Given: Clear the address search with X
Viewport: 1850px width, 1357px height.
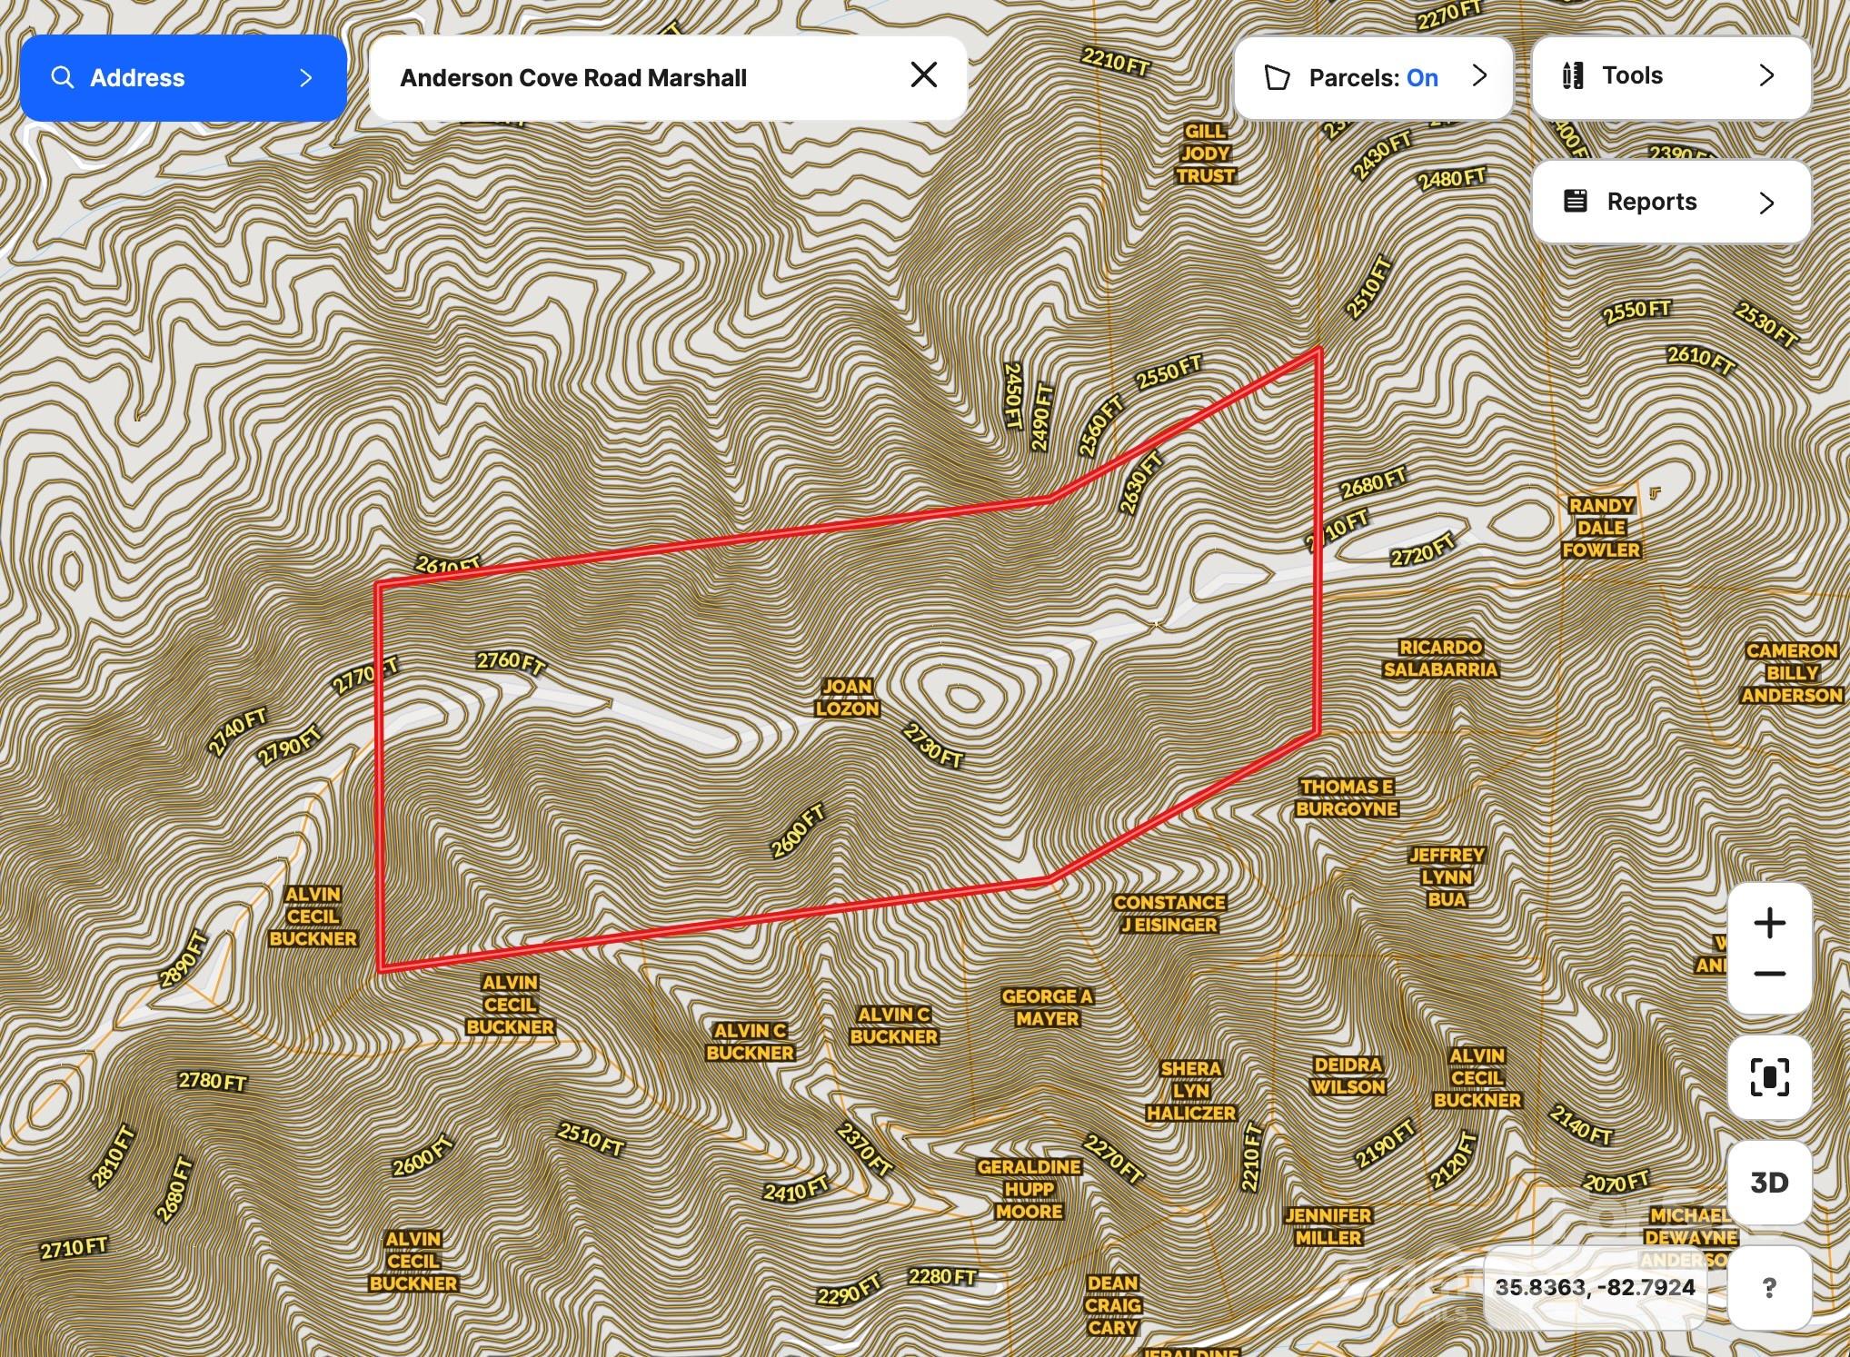Looking at the screenshot, I should [923, 75].
